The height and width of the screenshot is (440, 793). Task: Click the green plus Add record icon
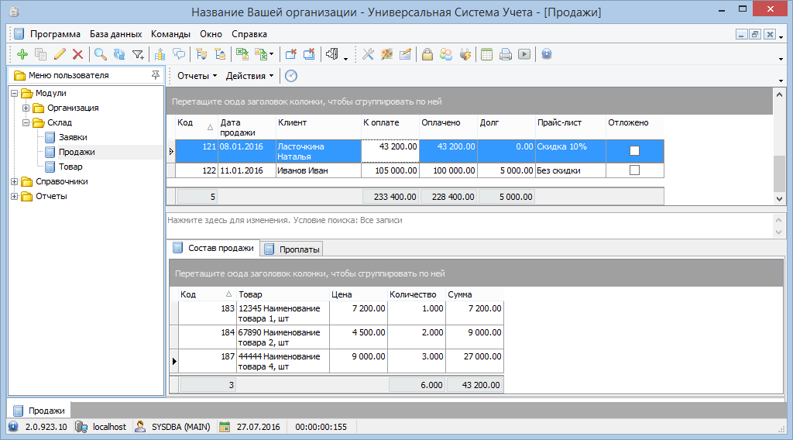22,54
